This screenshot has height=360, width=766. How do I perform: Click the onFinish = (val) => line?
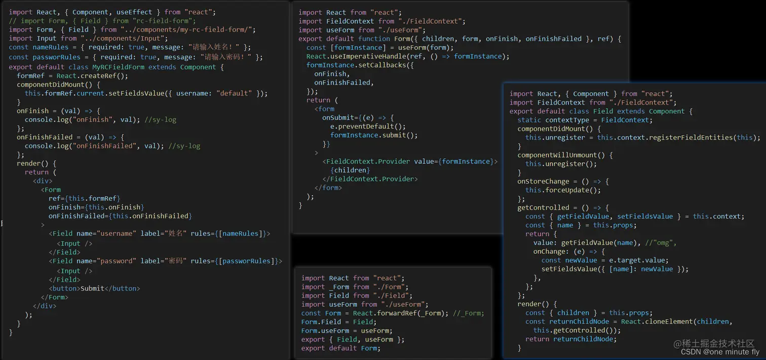coord(59,111)
